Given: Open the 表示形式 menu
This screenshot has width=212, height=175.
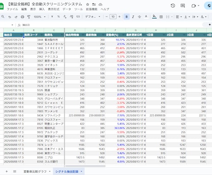Looking at the screenshot, I should [x=53, y=9].
